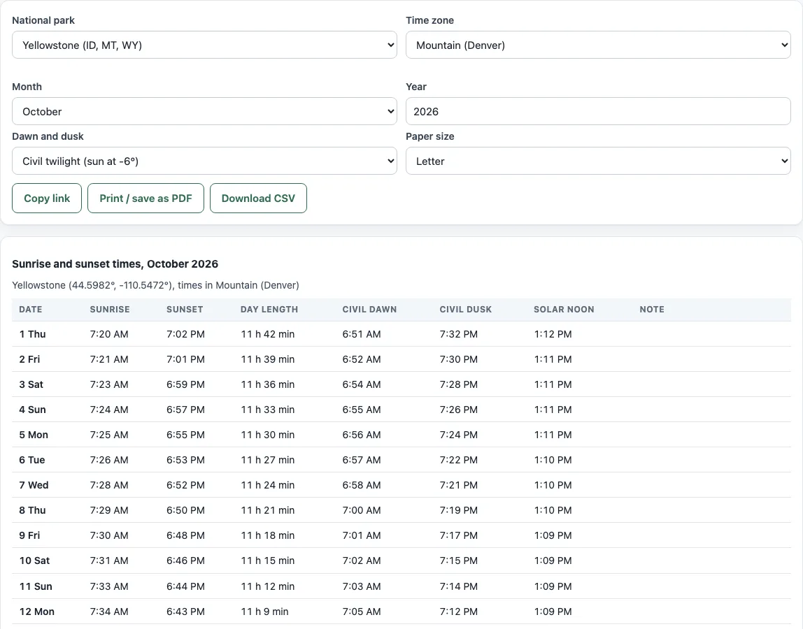Screen dimensions: 803x629
Task: Click the Download CSV button
Action: click(x=258, y=198)
